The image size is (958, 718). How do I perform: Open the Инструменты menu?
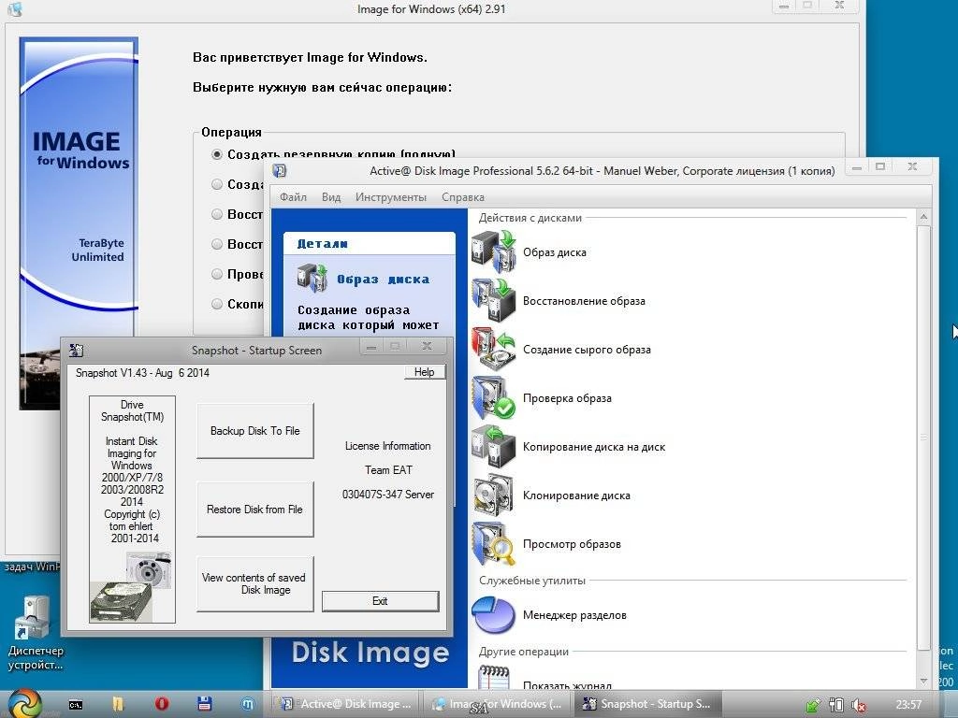pyautogui.click(x=391, y=197)
